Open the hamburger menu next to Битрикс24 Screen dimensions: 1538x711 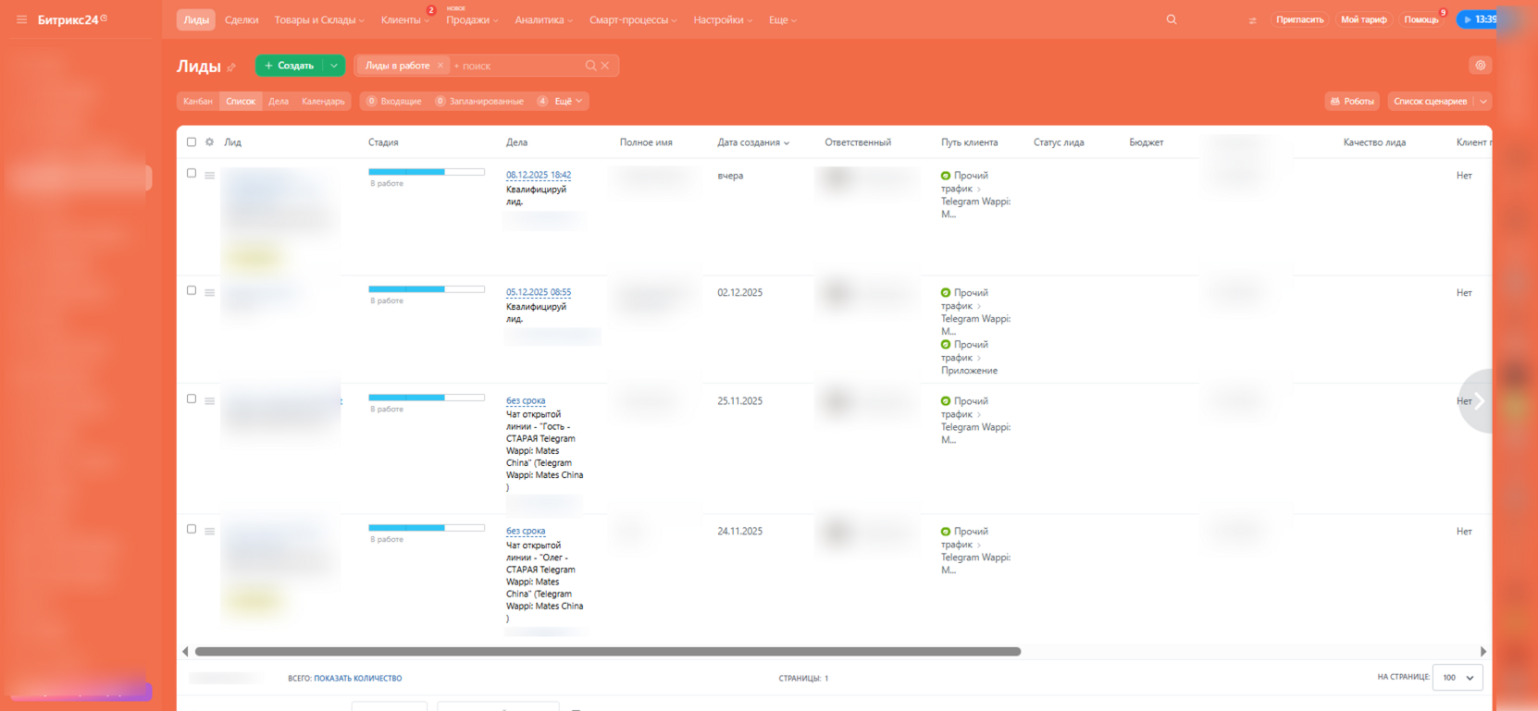[21, 19]
